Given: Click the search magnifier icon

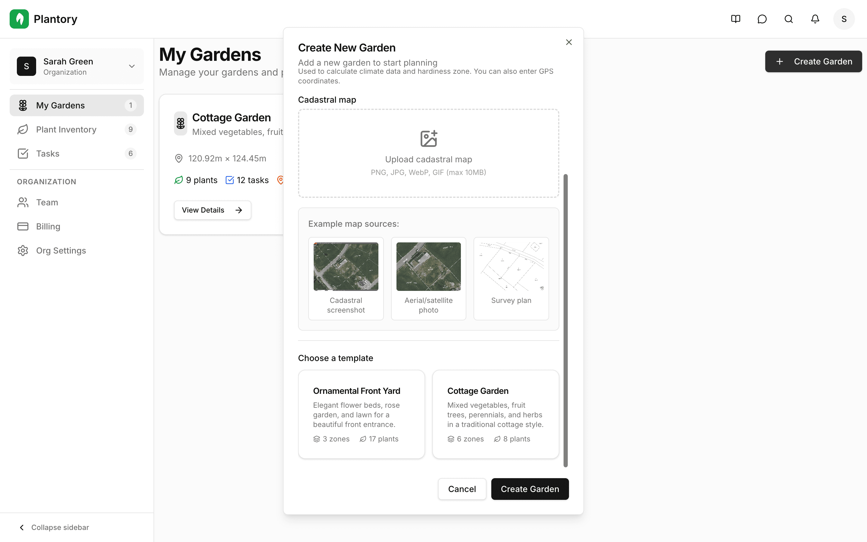Looking at the screenshot, I should pos(788,19).
